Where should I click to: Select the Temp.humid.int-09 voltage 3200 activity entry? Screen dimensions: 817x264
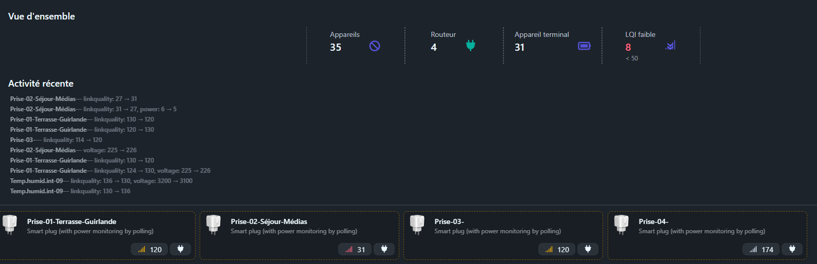coord(101,181)
